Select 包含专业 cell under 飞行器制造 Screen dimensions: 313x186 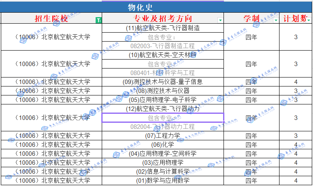pyautogui.click(x=163, y=37)
